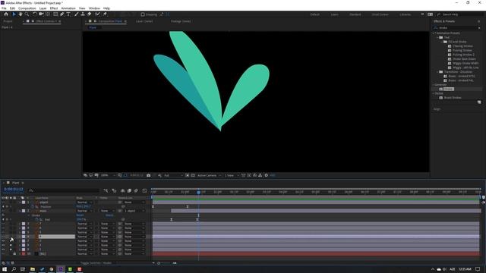Toggle solo switch on layer 8
486x273 pixels.
tap(11, 245)
